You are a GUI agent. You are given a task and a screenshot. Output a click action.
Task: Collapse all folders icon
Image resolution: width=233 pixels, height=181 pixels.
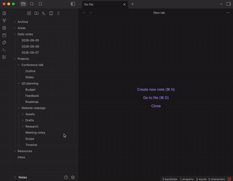click(58, 13)
